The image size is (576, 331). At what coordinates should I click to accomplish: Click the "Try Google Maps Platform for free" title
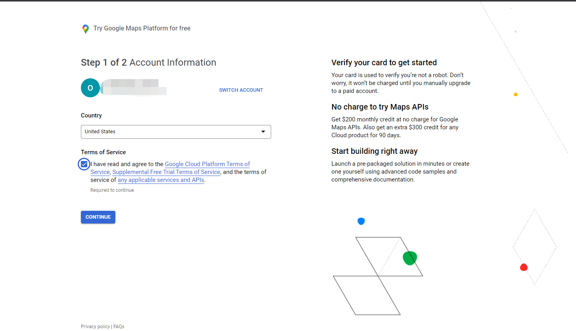click(x=142, y=28)
